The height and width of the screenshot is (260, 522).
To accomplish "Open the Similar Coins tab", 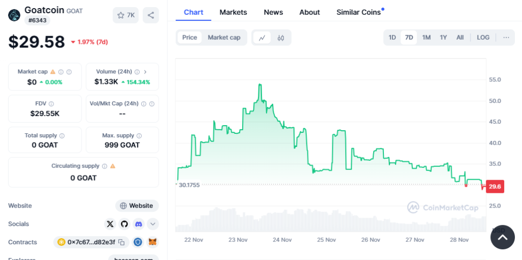I will tap(358, 12).
